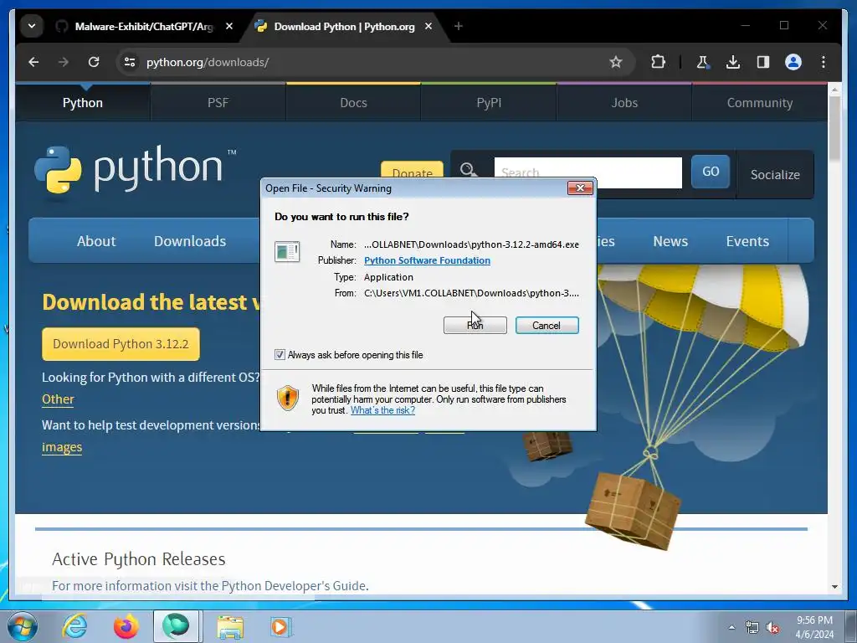
Task: Click the network tray icon
Action: pyautogui.click(x=752, y=628)
